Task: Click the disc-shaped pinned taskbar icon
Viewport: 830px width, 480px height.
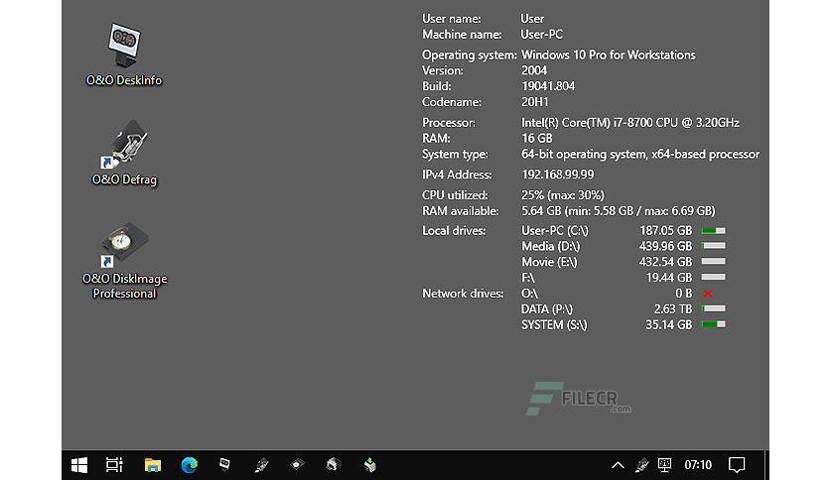Action: point(297,465)
